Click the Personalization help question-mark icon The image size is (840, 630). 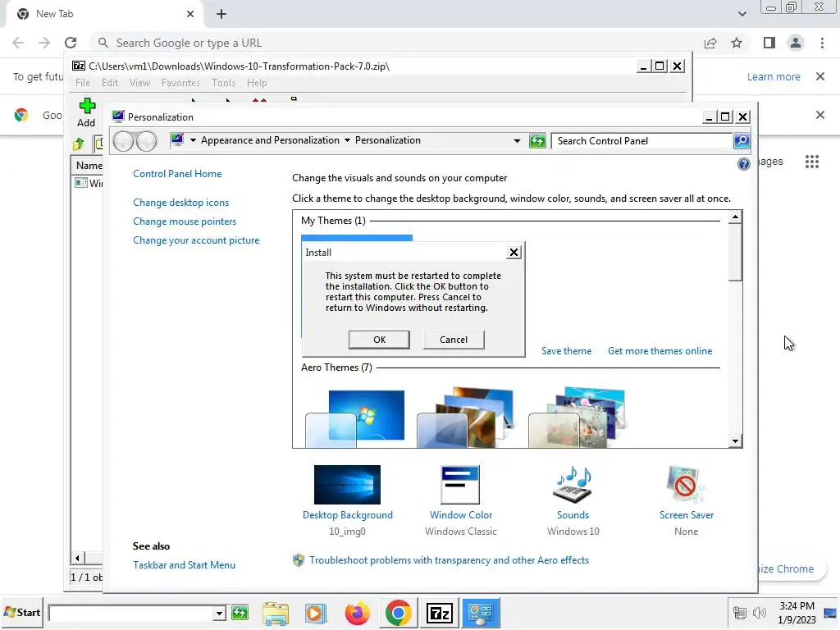(x=743, y=164)
